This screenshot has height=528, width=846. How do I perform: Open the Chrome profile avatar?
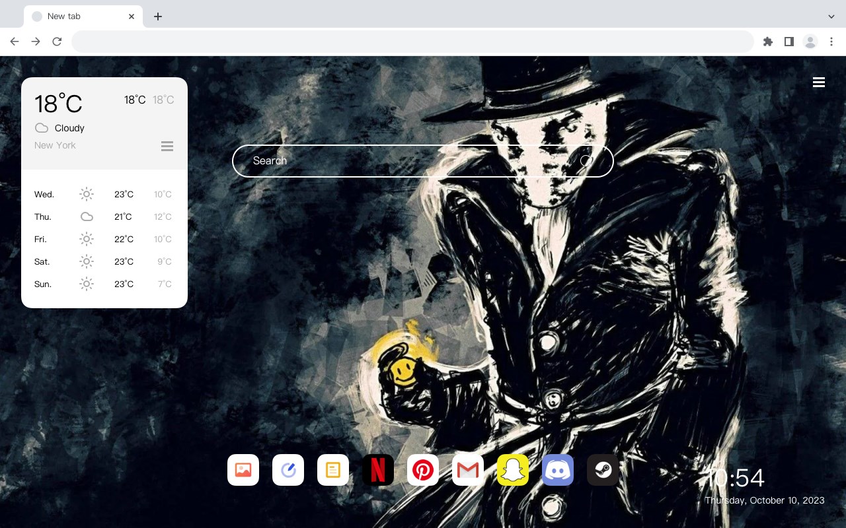tap(810, 42)
